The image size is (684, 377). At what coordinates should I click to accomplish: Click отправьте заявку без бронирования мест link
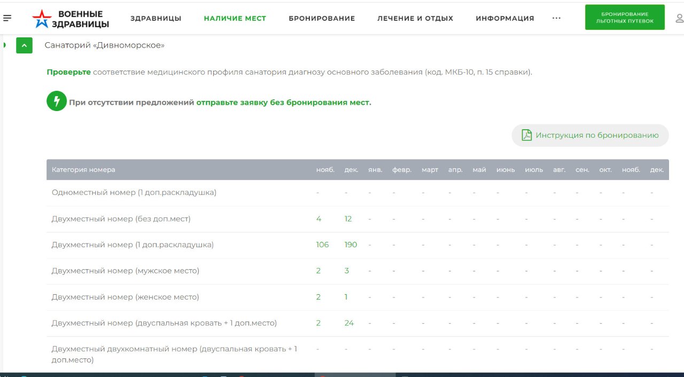click(283, 102)
